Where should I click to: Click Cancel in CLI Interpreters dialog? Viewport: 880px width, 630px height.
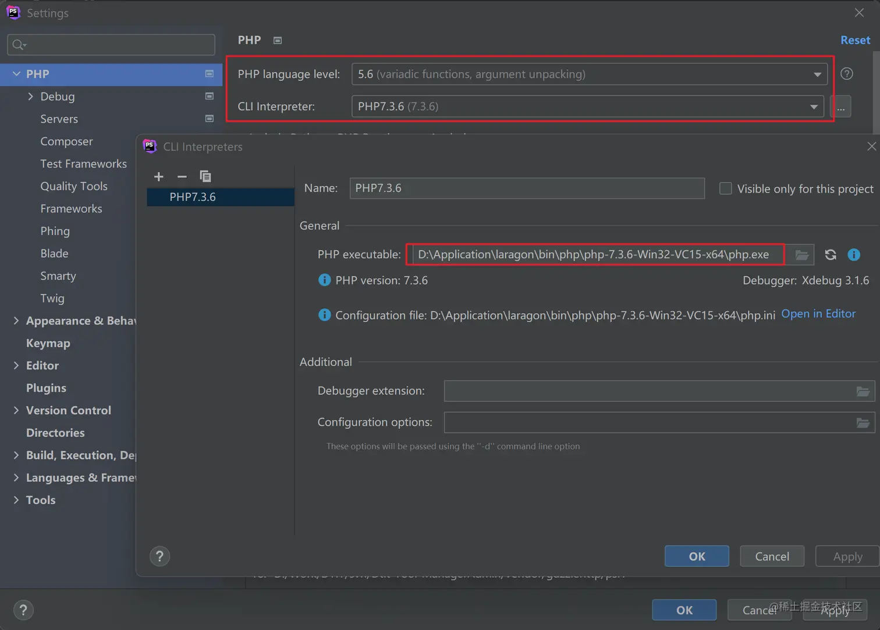pos(772,556)
